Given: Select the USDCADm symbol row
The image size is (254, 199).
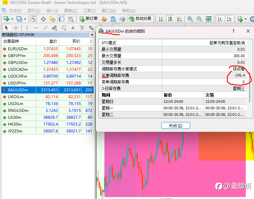Looking at the screenshot, I should tap(47, 69).
